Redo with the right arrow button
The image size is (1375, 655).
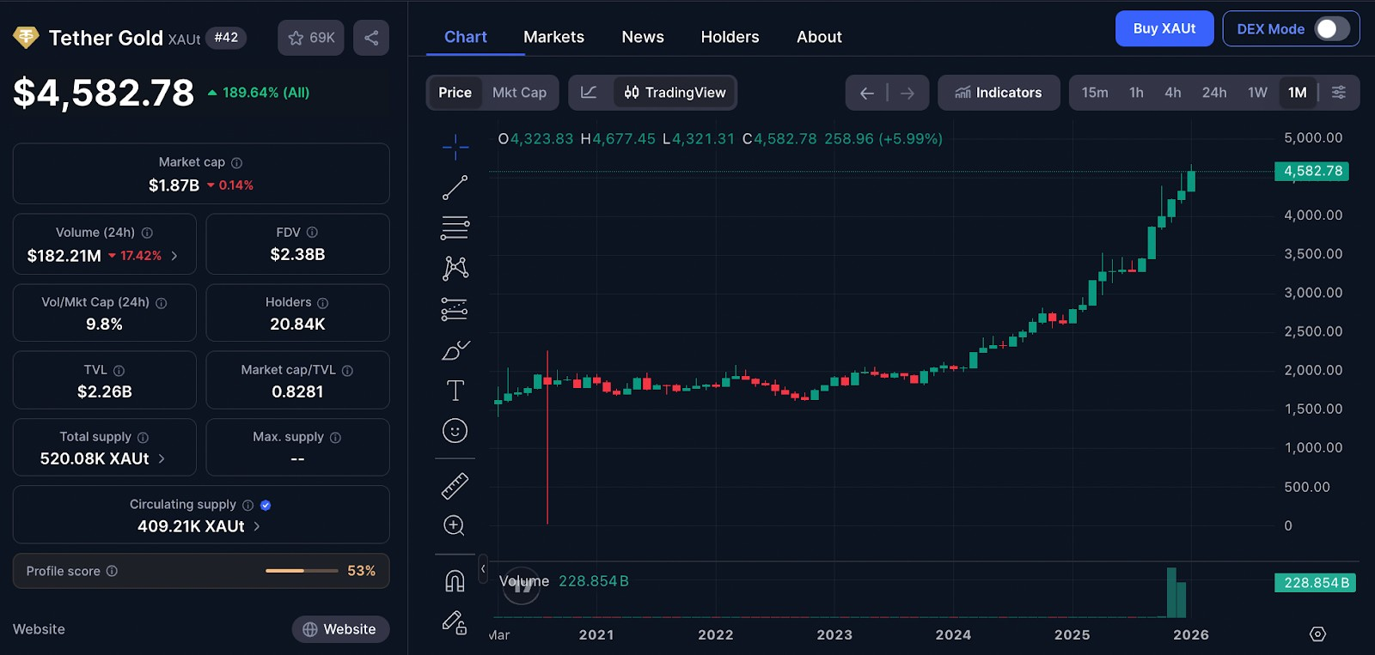pyautogui.click(x=907, y=93)
